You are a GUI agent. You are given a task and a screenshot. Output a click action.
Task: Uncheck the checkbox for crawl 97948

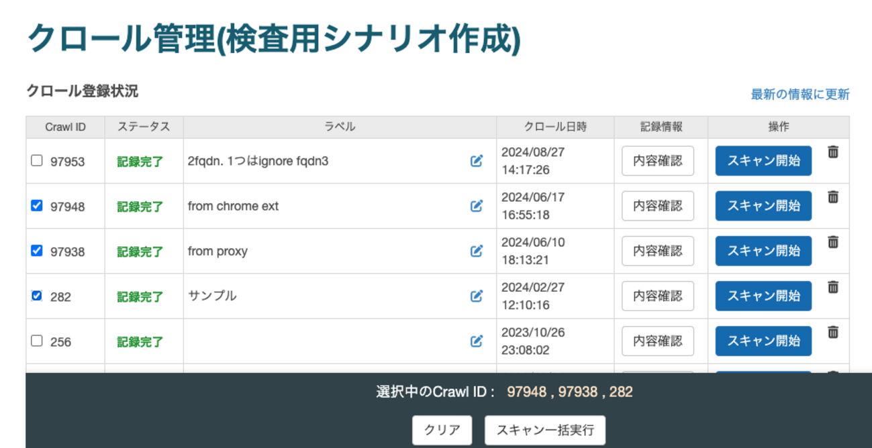click(37, 206)
